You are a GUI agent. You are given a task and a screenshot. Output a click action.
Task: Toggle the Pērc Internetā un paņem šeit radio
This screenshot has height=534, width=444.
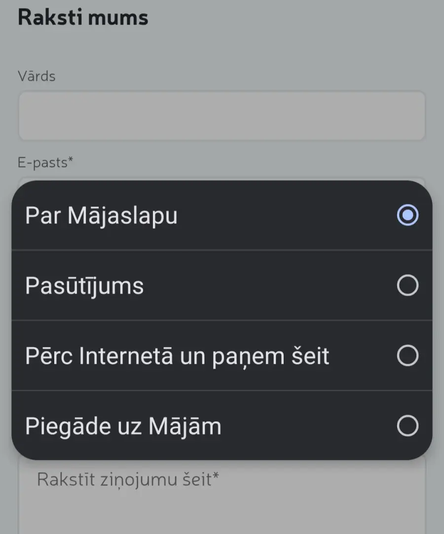pyautogui.click(x=407, y=356)
